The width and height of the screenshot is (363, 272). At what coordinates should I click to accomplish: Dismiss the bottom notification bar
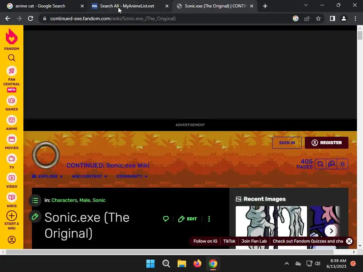(x=349, y=241)
